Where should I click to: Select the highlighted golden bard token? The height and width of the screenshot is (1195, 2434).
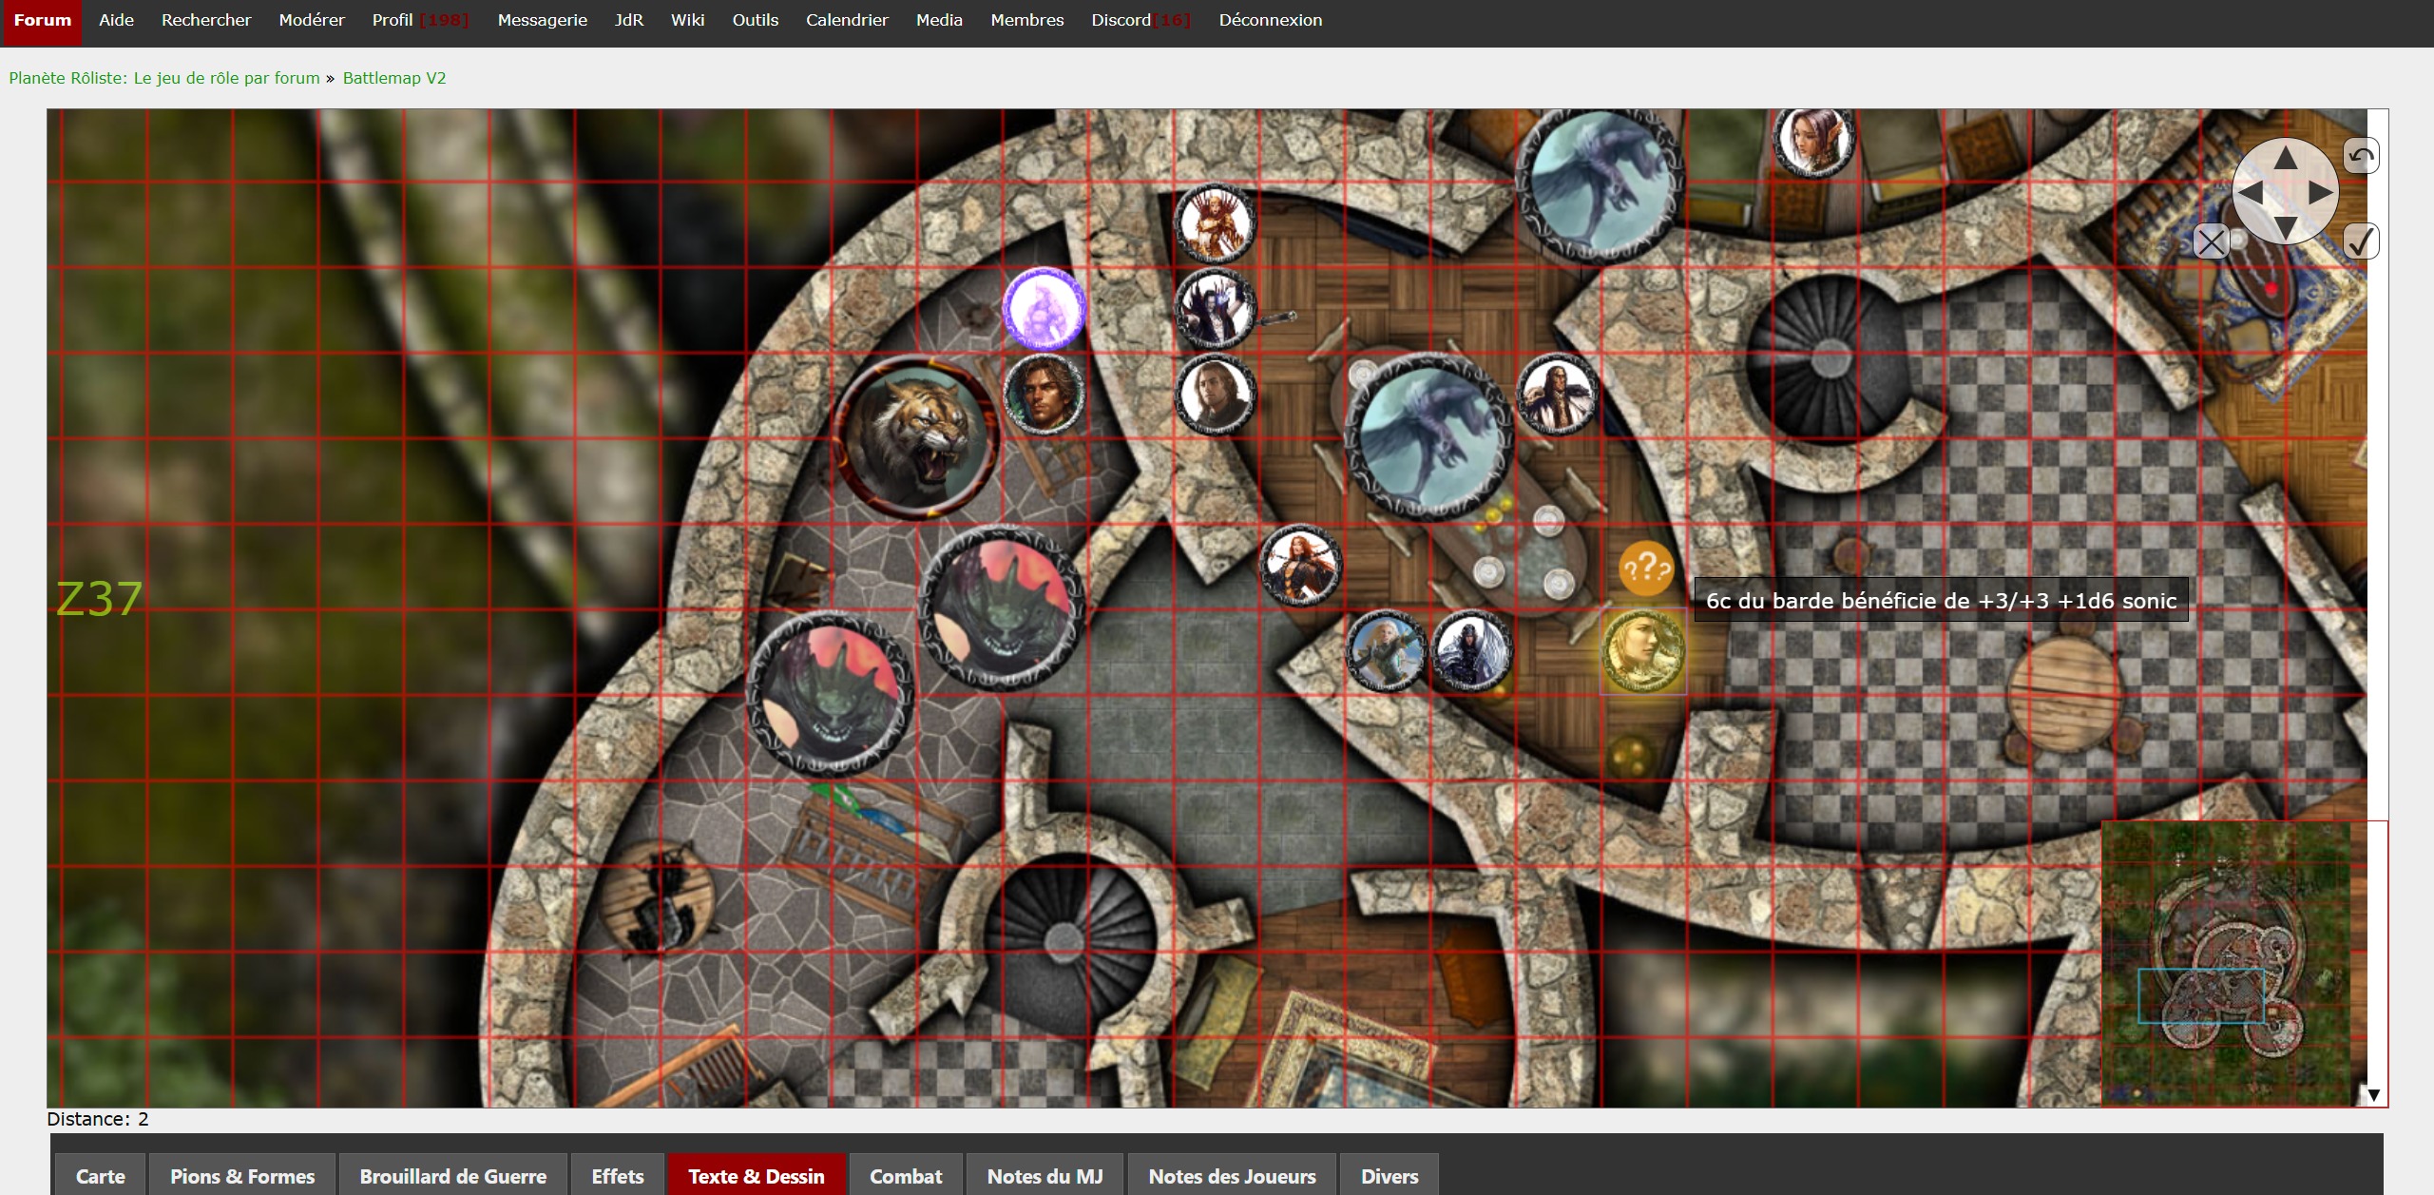pos(1643,651)
